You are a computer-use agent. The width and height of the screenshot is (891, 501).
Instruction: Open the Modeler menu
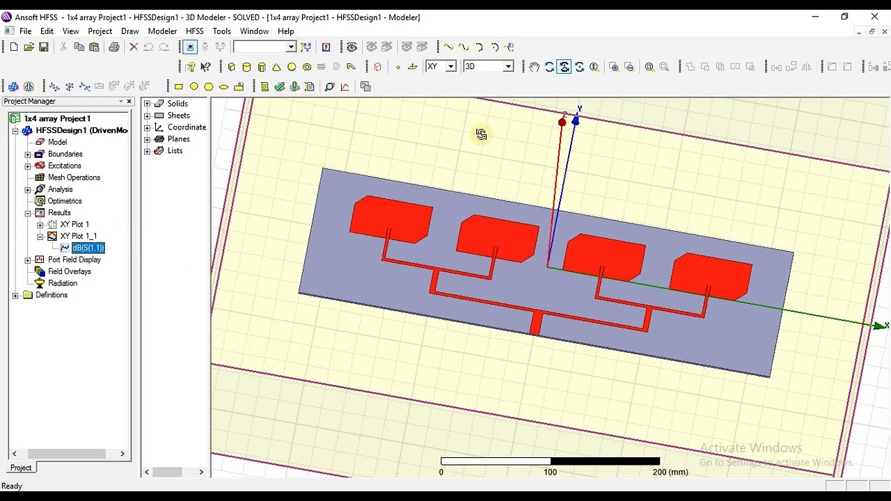pyautogui.click(x=162, y=31)
